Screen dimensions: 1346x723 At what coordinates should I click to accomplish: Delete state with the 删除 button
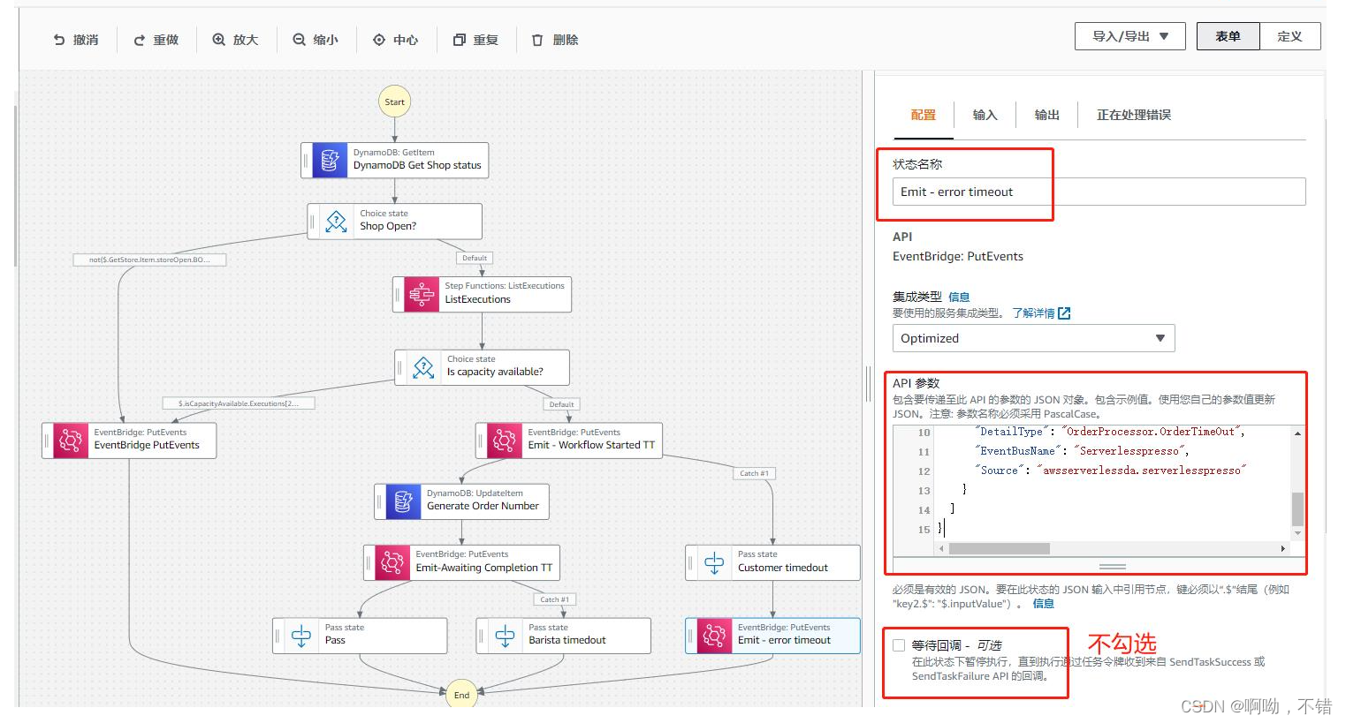[555, 40]
